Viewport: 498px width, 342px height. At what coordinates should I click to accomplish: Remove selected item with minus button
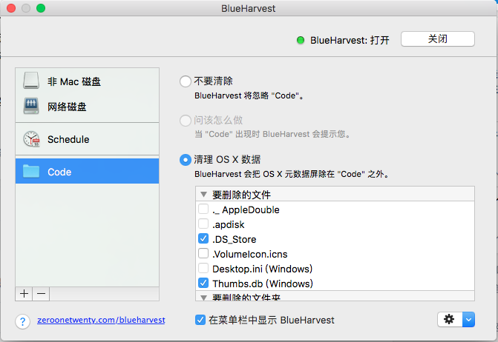tap(41, 294)
